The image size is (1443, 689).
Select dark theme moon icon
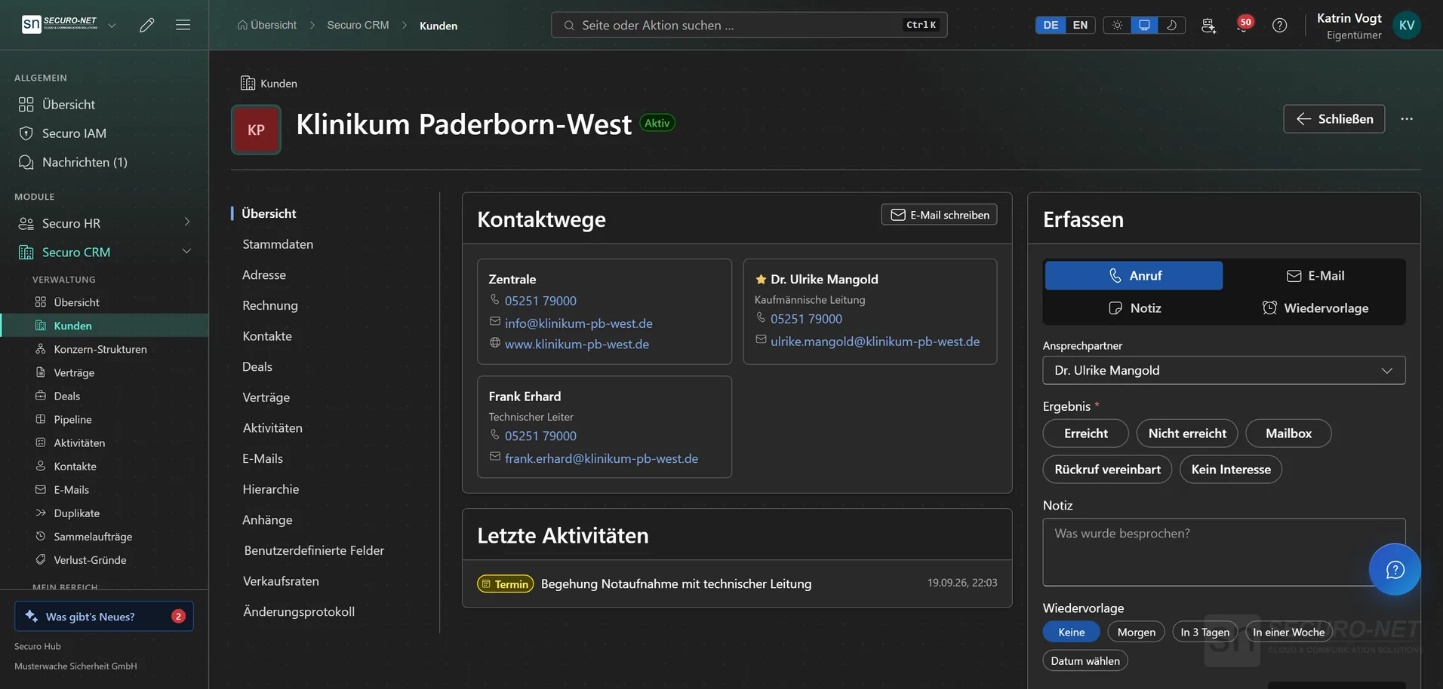[x=1171, y=25]
